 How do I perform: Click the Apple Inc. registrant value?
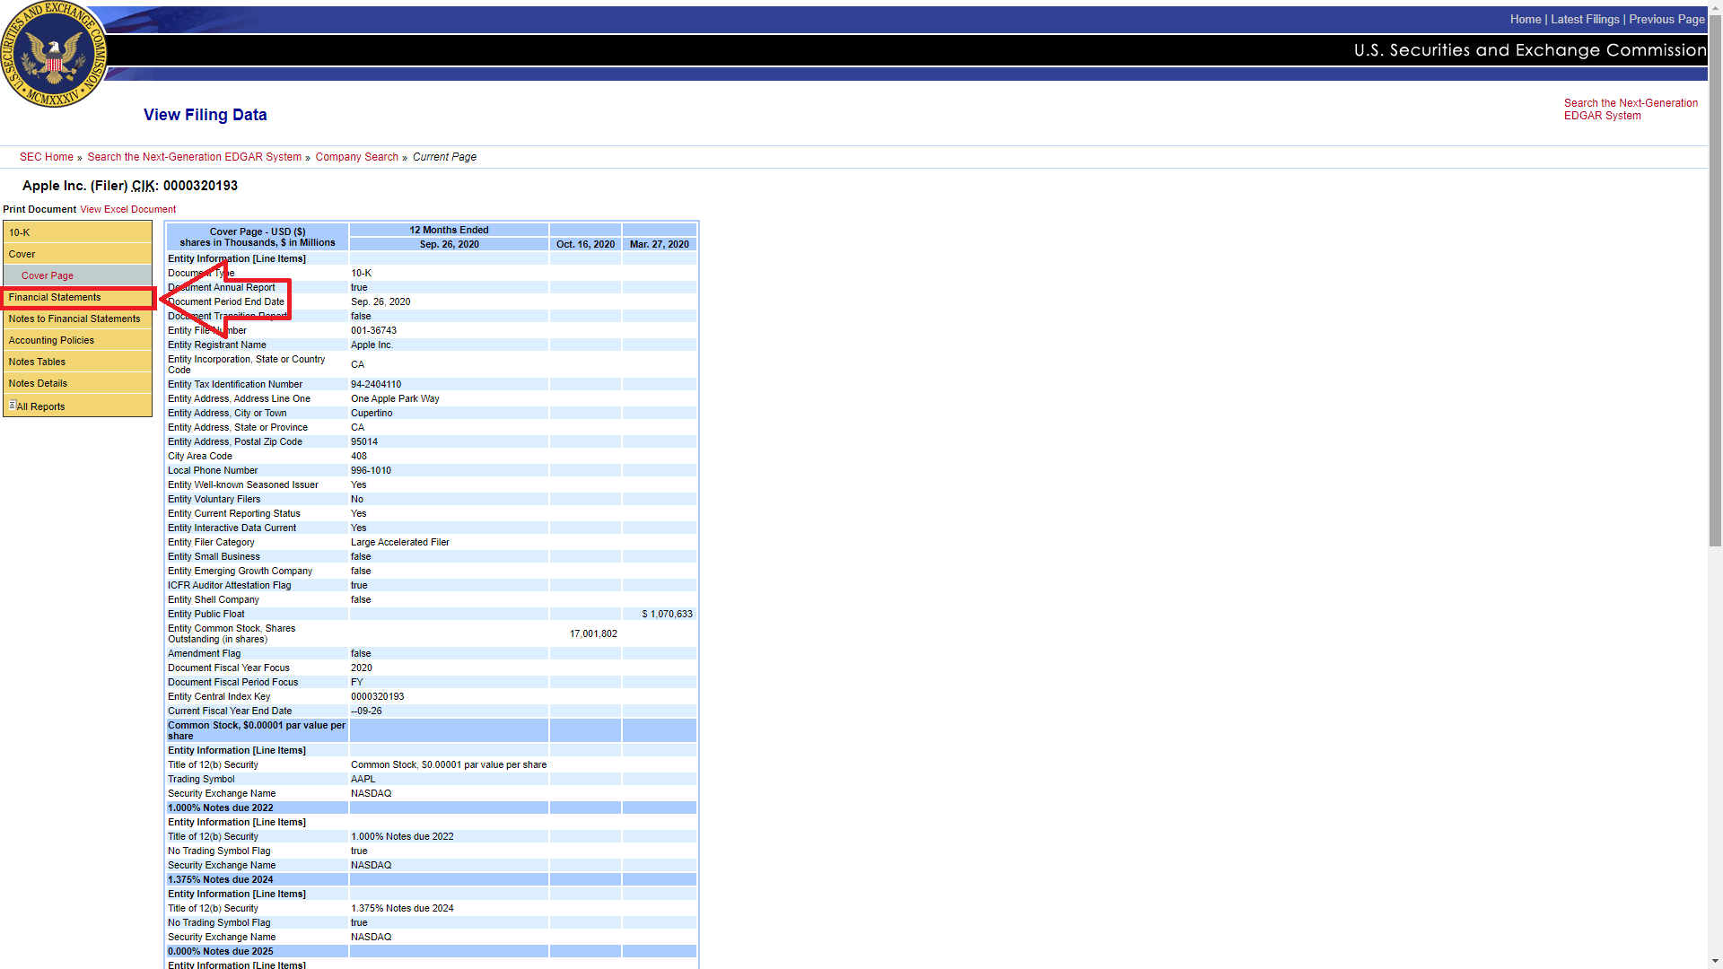point(372,345)
